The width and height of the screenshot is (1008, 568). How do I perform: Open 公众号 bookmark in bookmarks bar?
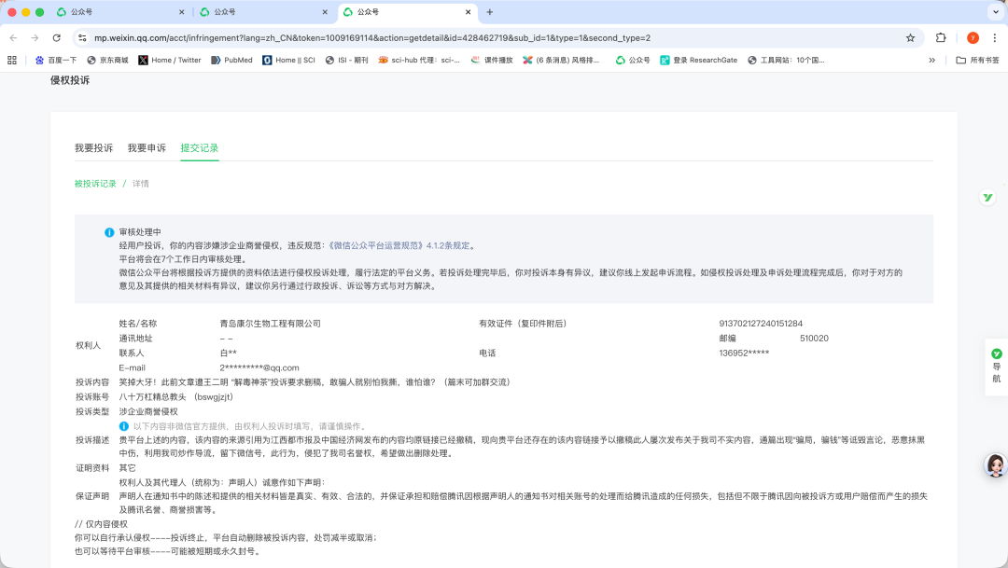[633, 60]
